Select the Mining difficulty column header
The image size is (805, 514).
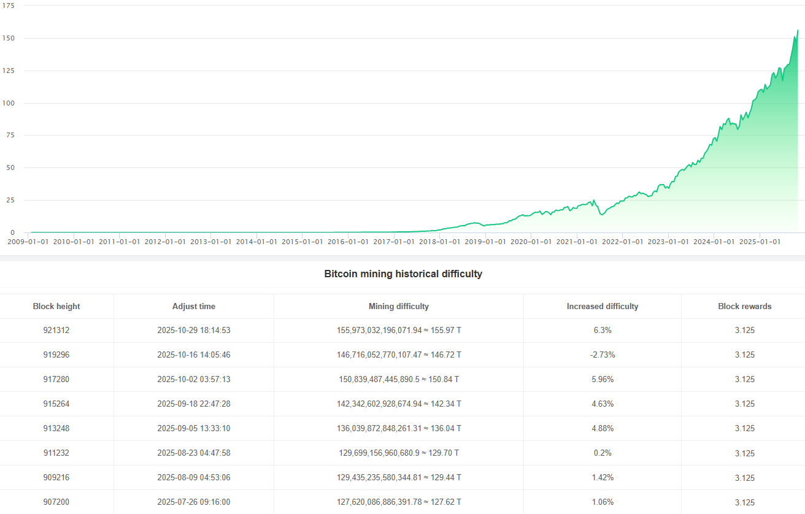(x=399, y=306)
